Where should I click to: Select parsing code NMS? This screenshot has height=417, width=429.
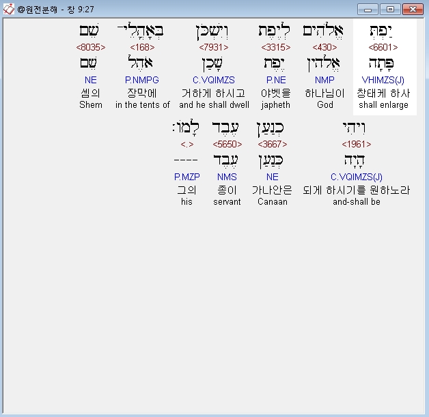[227, 177]
